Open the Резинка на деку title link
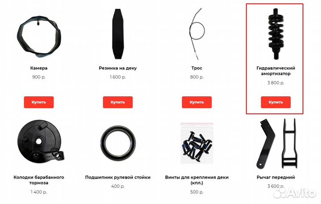The height and width of the screenshot is (204, 321). (x=118, y=68)
